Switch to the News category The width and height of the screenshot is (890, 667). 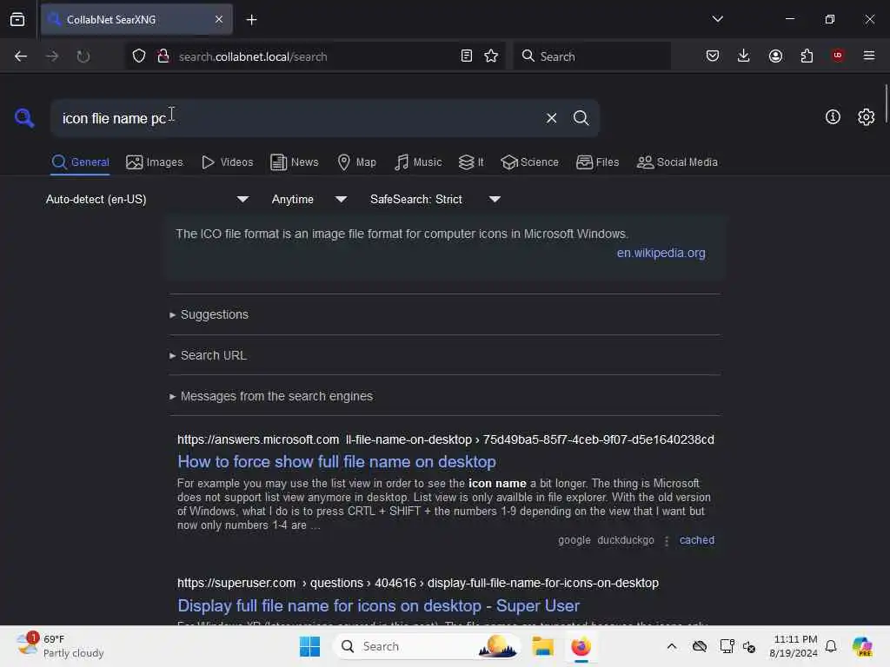(294, 162)
